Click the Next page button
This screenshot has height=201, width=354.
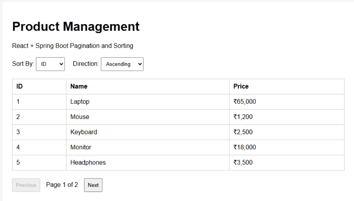(x=93, y=185)
